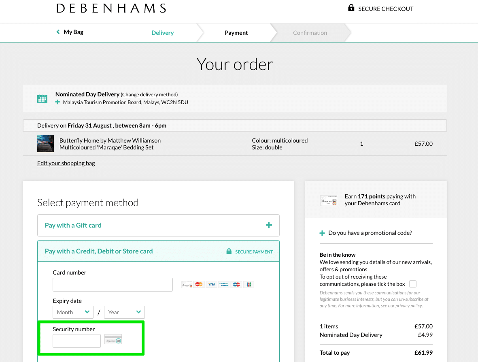Click the JCB card logo

coord(249,285)
